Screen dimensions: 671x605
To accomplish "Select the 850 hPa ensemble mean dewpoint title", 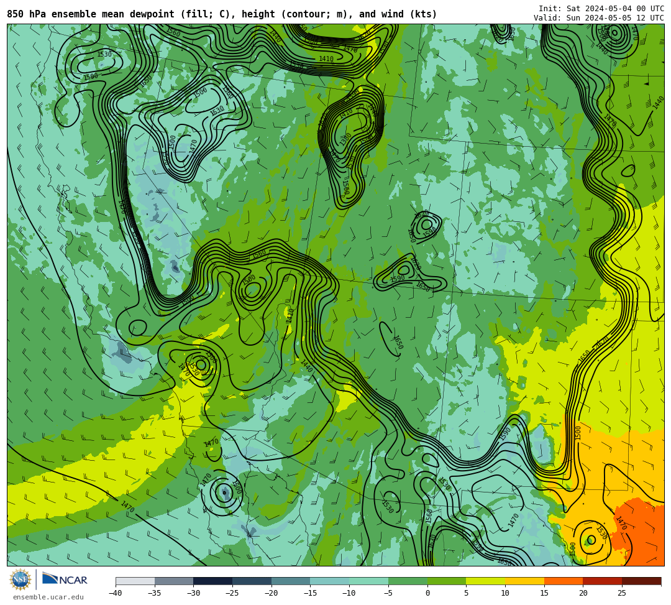I will pyautogui.click(x=222, y=14).
